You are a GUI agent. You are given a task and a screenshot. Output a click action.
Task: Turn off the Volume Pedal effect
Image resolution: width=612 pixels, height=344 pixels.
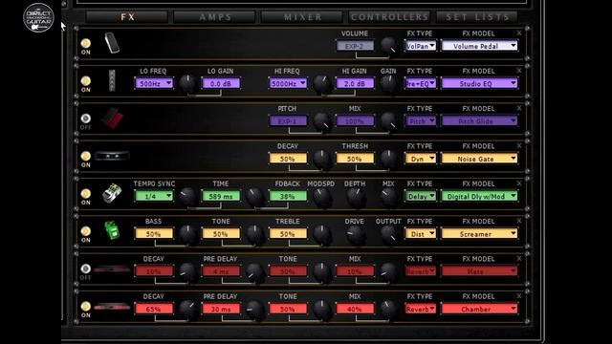coord(85,43)
